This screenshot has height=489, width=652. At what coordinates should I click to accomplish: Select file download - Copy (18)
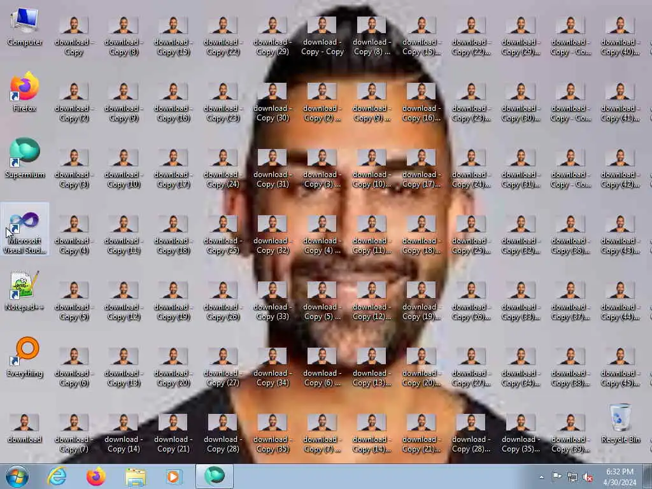(x=173, y=235)
